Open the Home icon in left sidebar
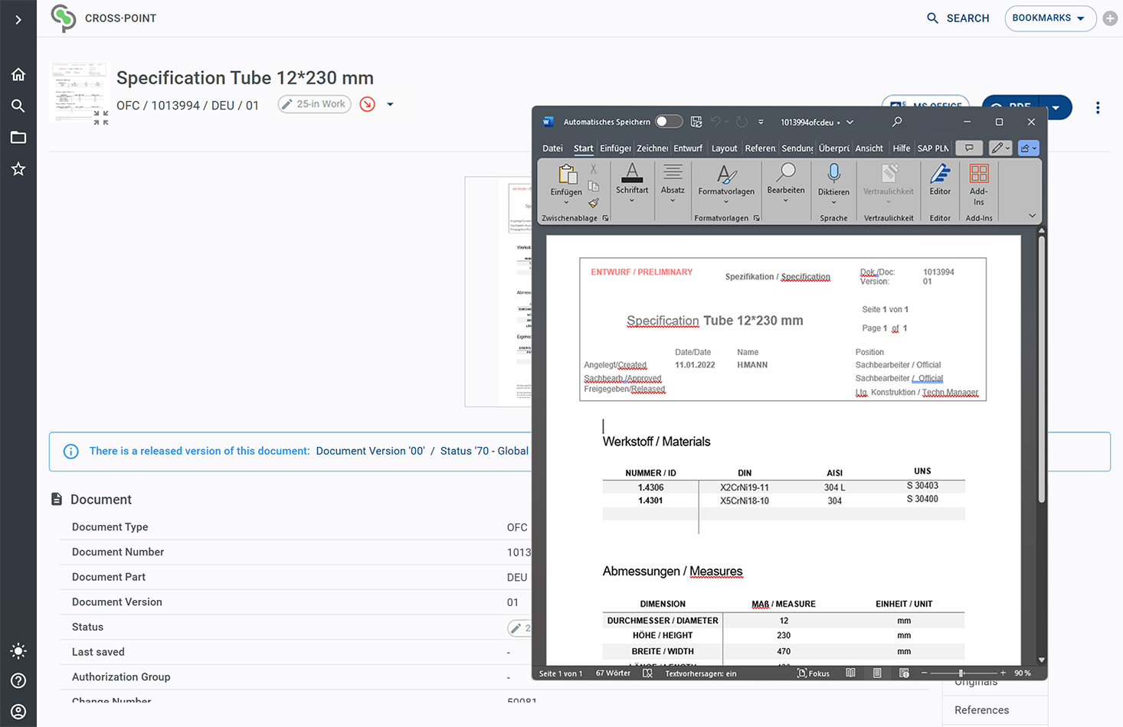Image resolution: width=1123 pixels, height=727 pixels. click(x=18, y=73)
